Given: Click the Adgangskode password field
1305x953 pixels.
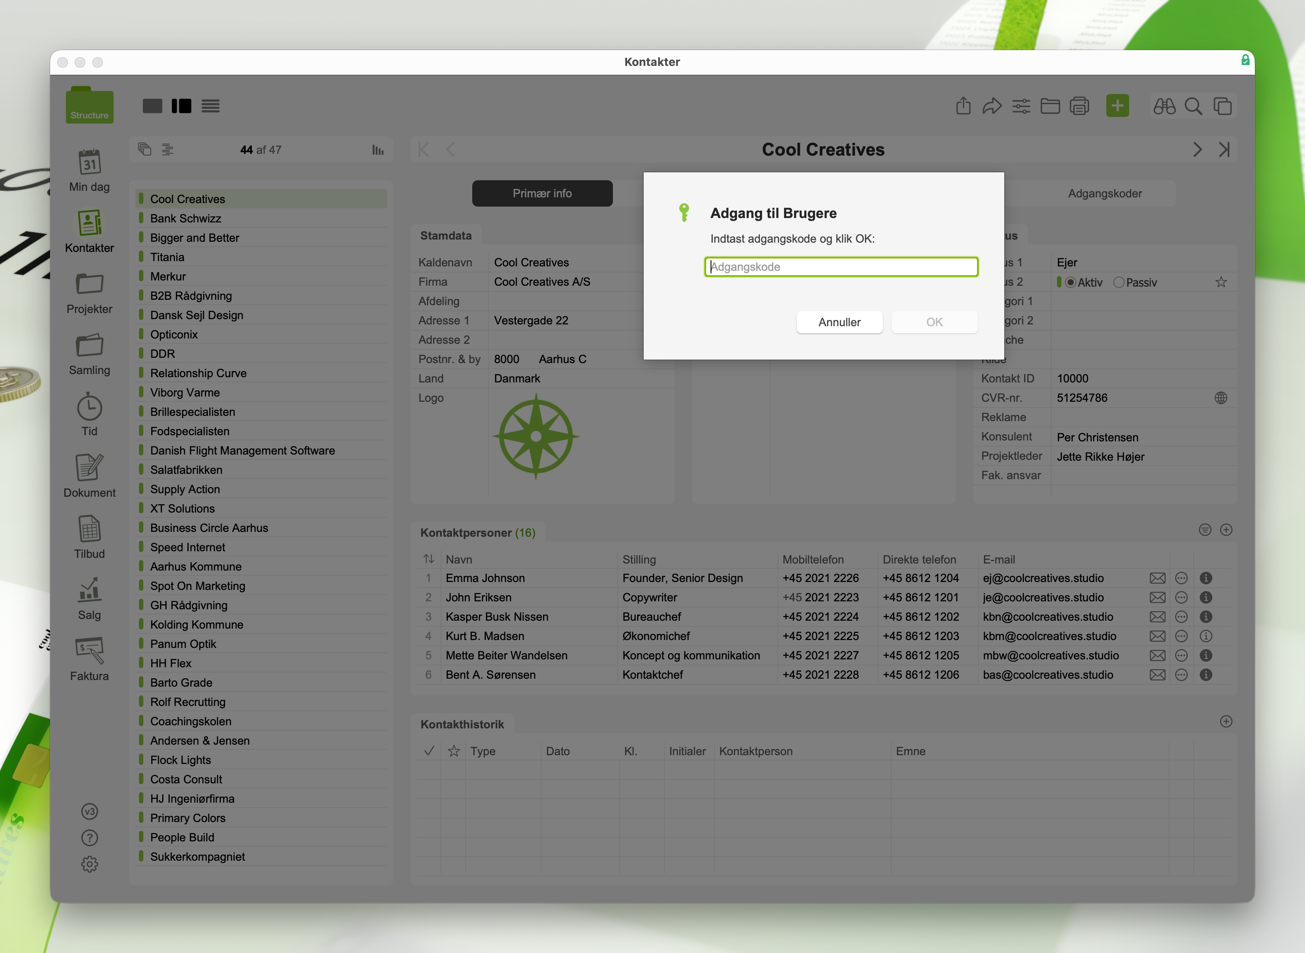Looking at the screenshot, I should pos(841,266).
